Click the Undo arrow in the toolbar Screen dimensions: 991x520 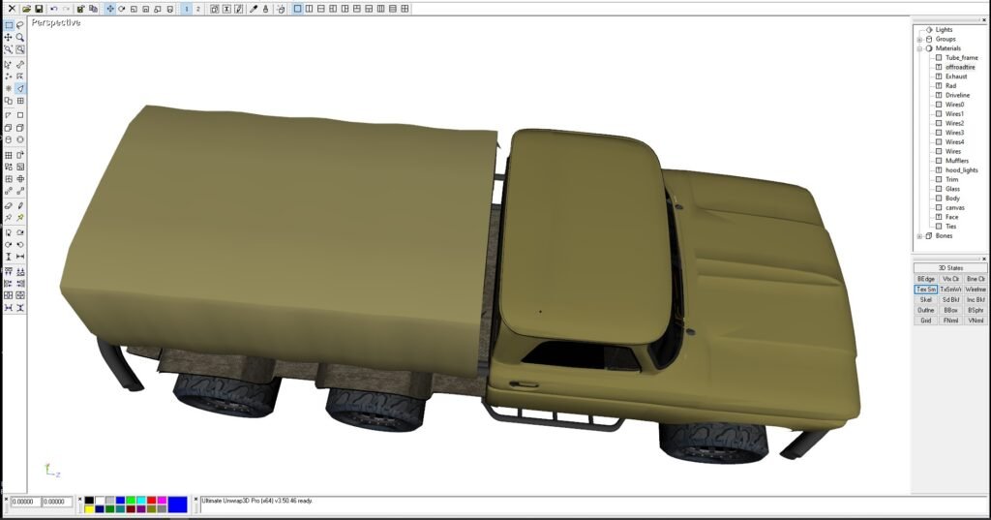pyautogui.click(x=54, y=9)
